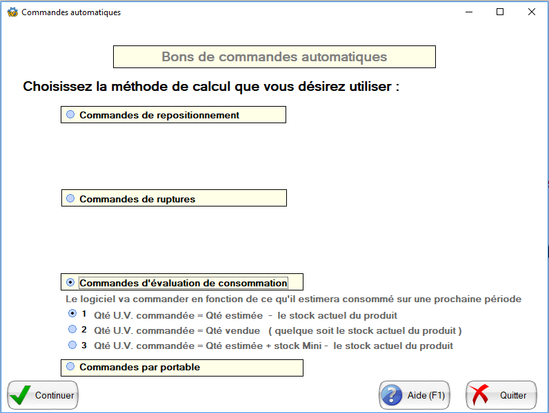Screen dimensions: 549x413
Task: Maximize the Commandes automatiques window
Action: (500, 12)
